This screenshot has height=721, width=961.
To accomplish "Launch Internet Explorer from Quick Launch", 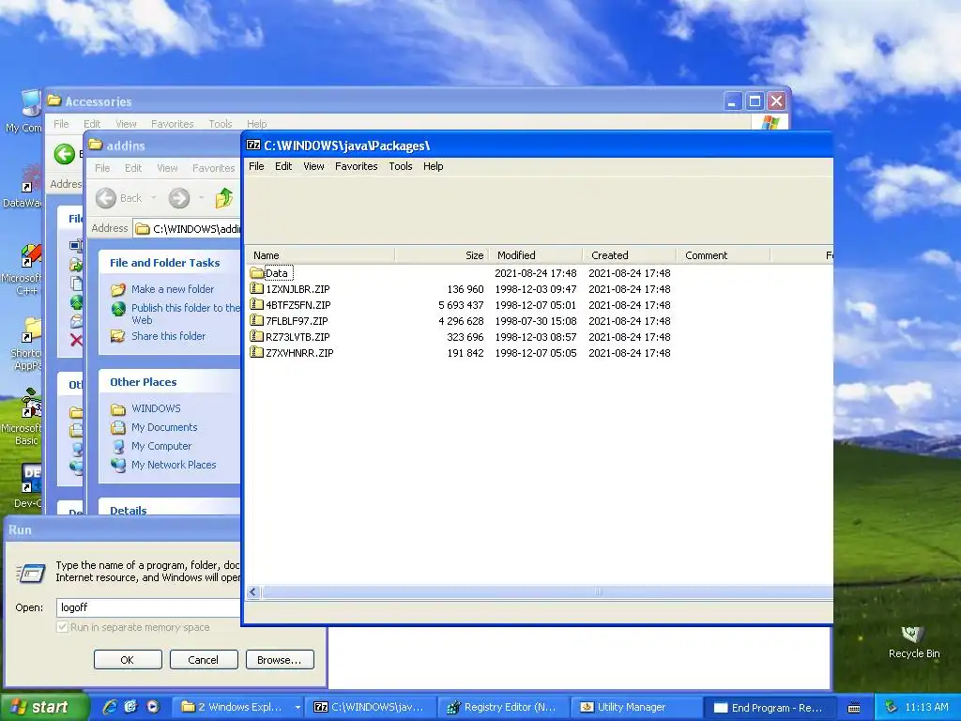I will 110,707.
